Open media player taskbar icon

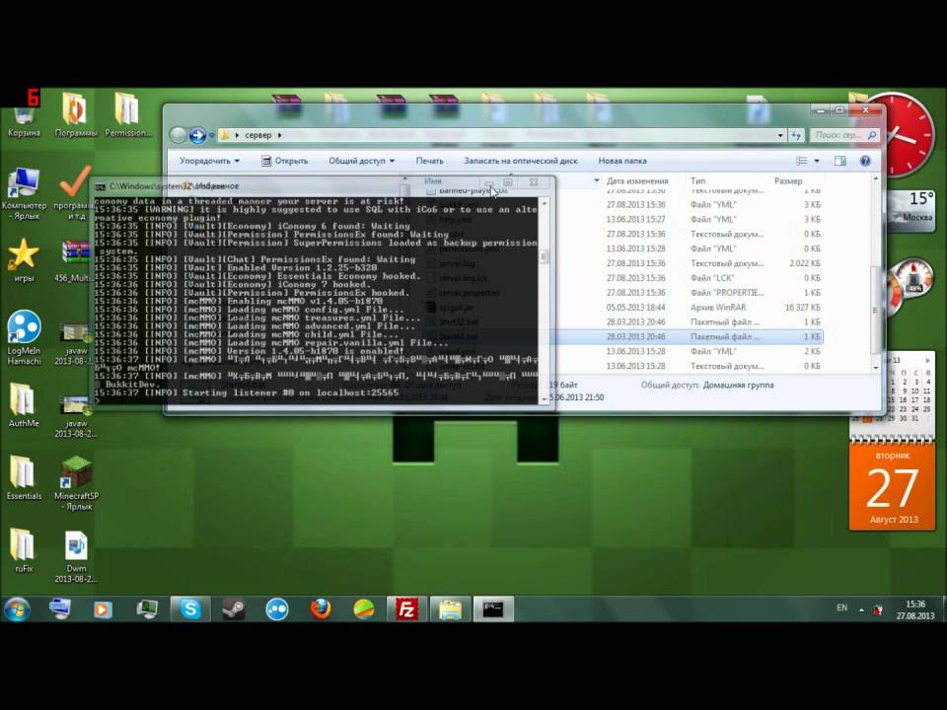coord(103,609)
